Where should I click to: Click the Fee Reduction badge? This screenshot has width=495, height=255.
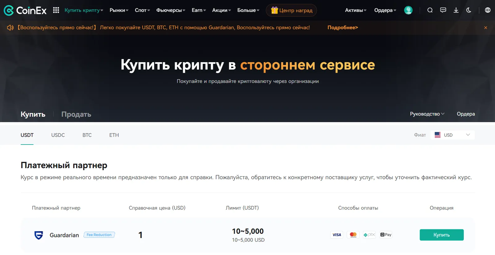point(99,235)
